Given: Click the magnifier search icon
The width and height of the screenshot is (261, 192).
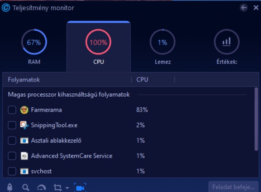Looking at the screenshot, I should [25, 187].
